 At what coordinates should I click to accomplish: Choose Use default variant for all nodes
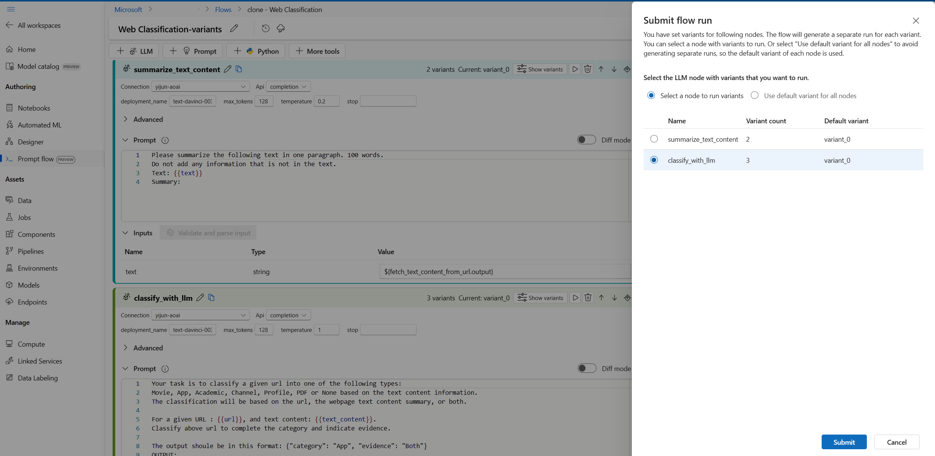click(755, 95)
